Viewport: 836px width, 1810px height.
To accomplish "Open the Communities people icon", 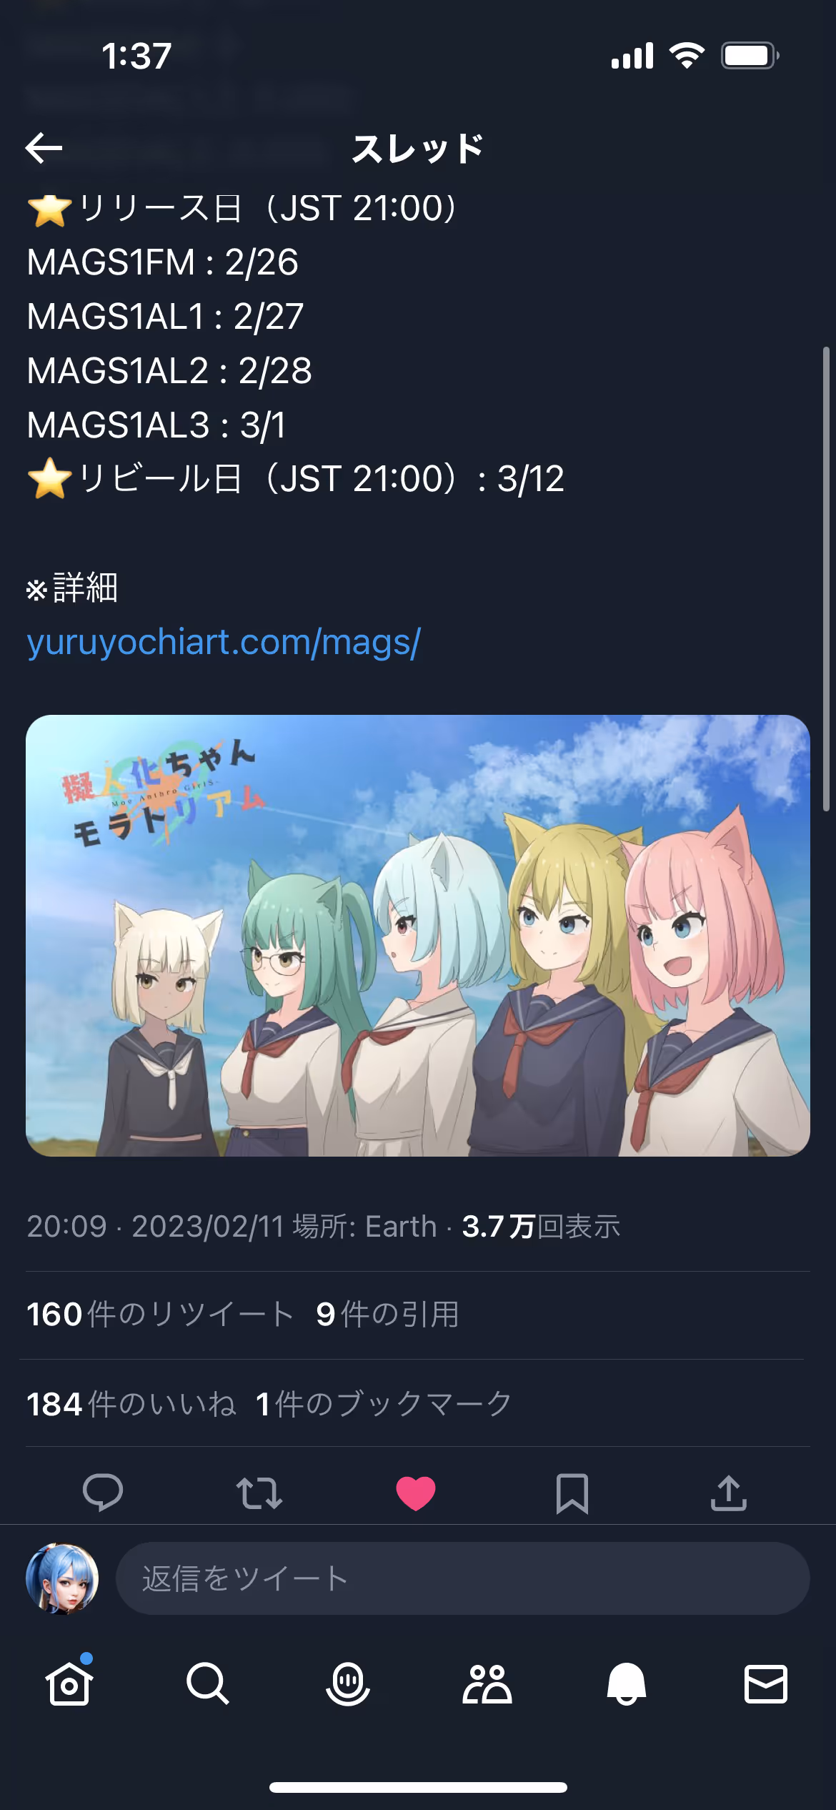I will 487,1683.
